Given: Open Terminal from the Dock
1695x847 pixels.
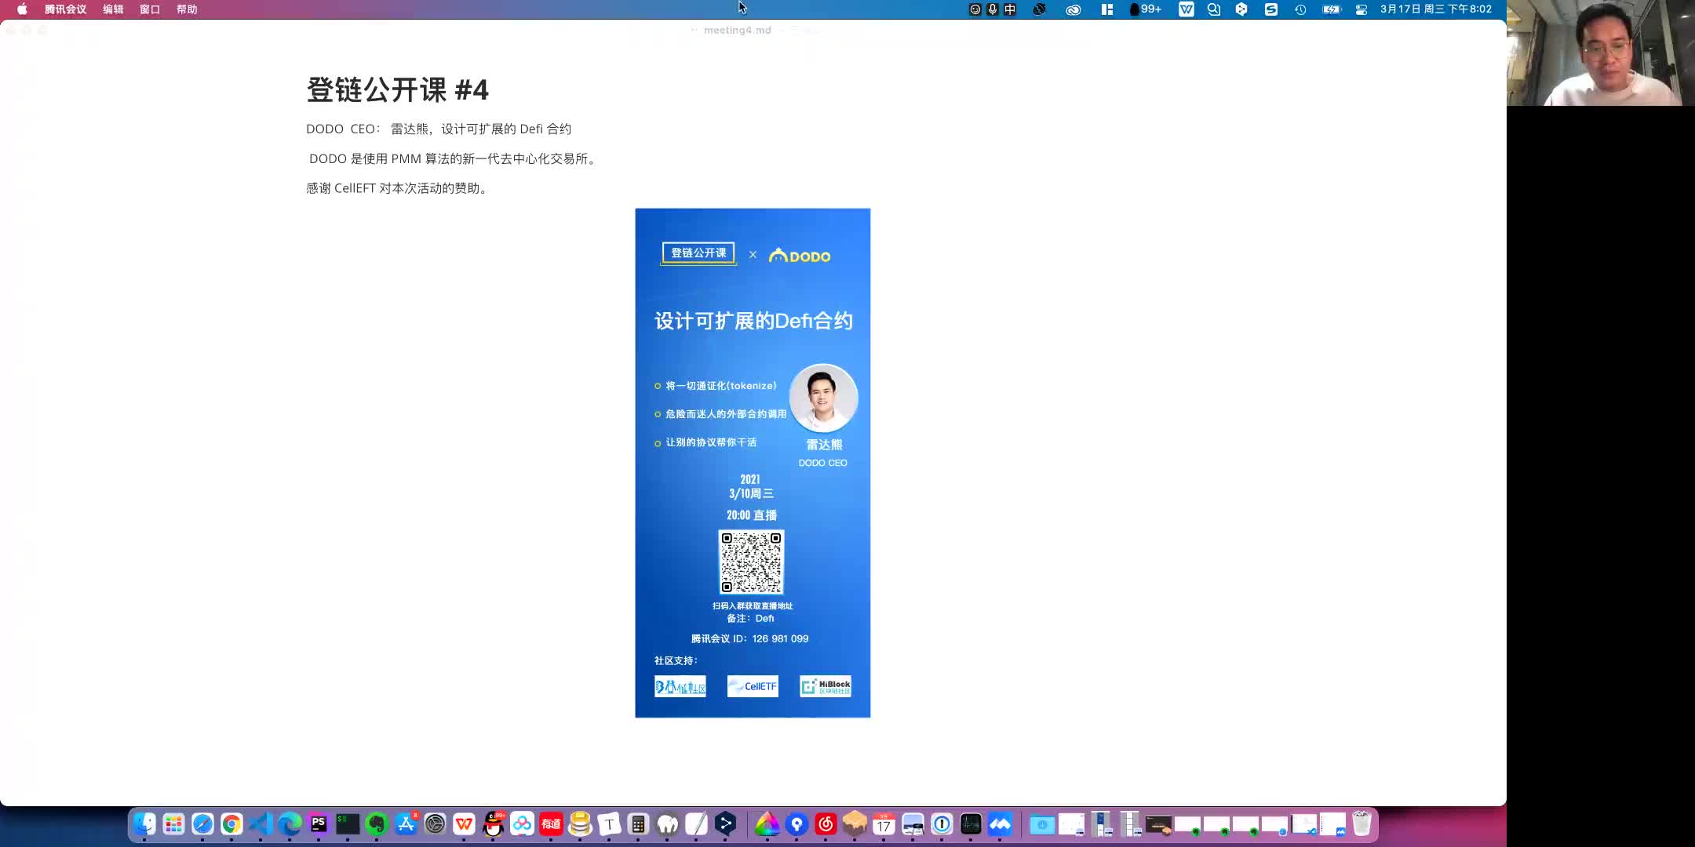Looking at the screenshot, I should tap(348, 824).
